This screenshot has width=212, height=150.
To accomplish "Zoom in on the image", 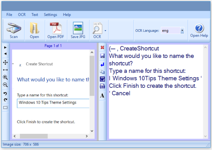I will [5, 77].
